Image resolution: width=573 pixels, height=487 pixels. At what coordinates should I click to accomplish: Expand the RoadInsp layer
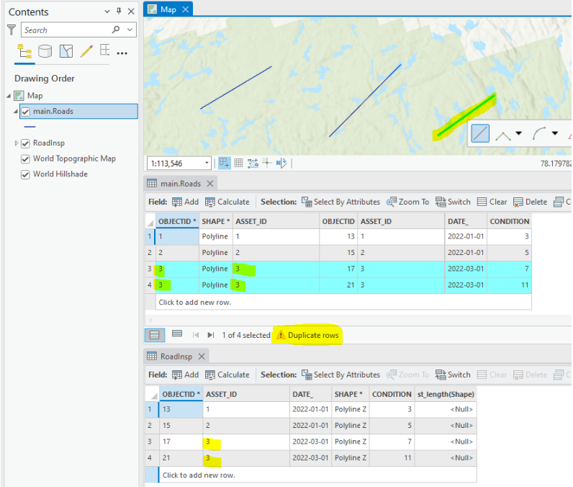[x=17, y=143]
